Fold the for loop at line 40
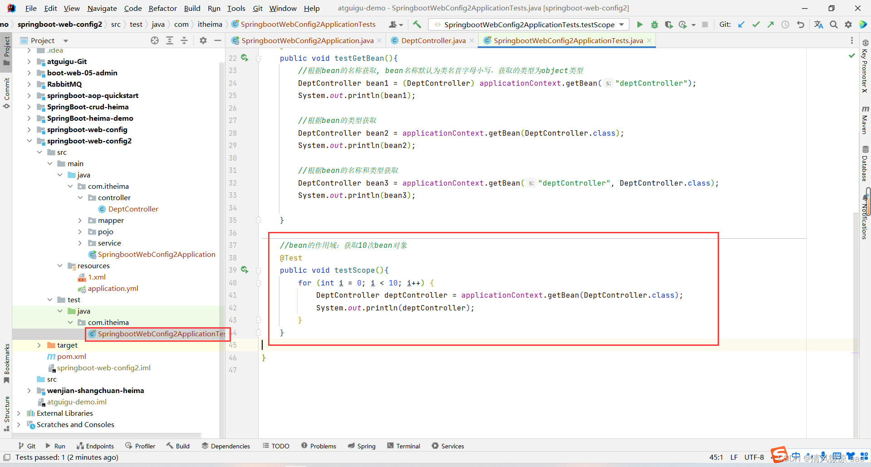Viewport: 871px width, 467px height. [259, 283]
